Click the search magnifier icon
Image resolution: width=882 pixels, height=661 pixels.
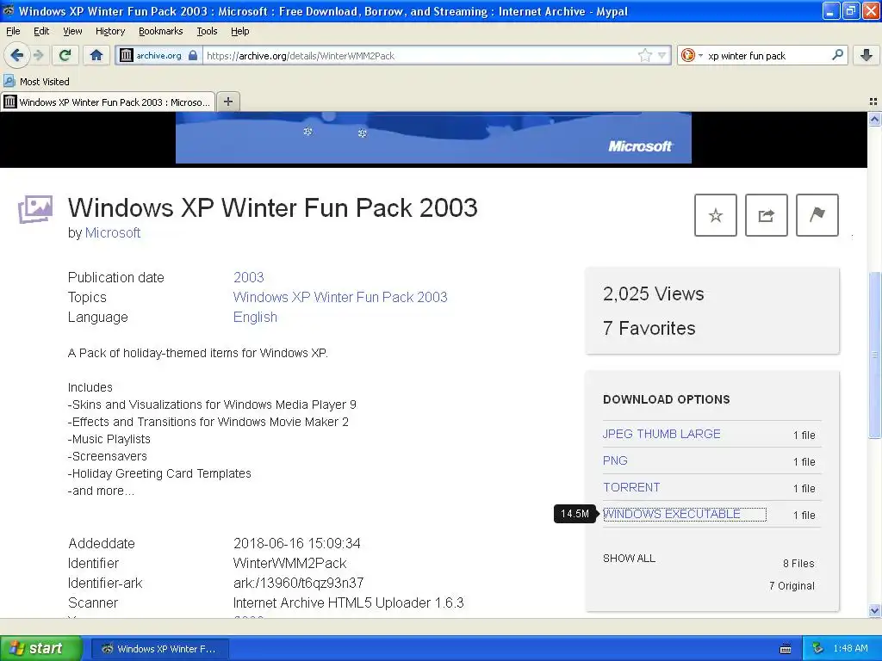pyautogui.click(x=837, y=54)
